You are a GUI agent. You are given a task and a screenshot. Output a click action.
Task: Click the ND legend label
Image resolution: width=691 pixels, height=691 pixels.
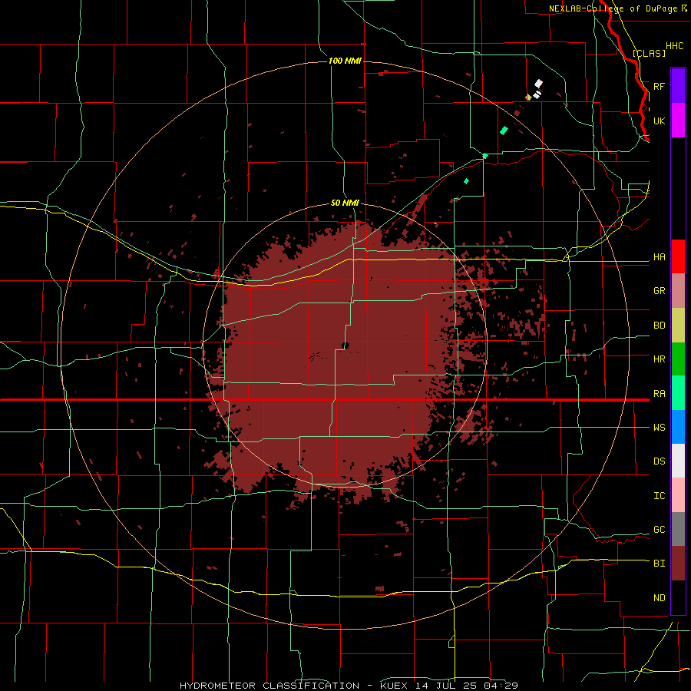pos(659,597)
